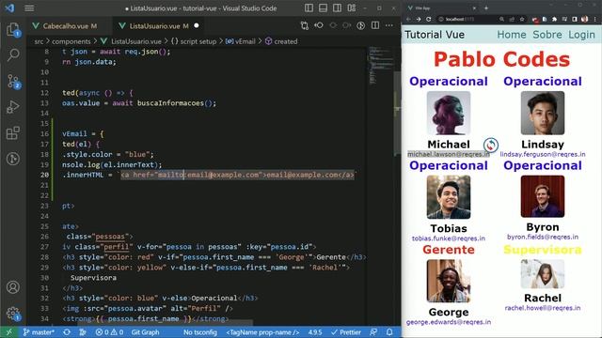This screenshot has height=338, width=602.
Task: Open browser extensions puzzle icon
Action: (x=554, y=19)
